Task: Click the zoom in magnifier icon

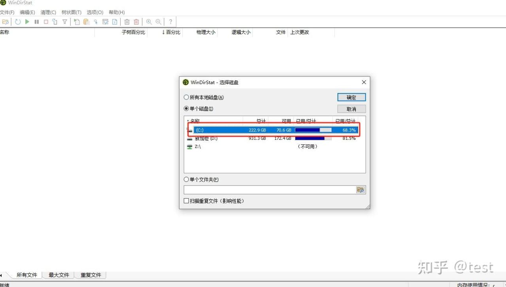Action: (x=149, y=22)
